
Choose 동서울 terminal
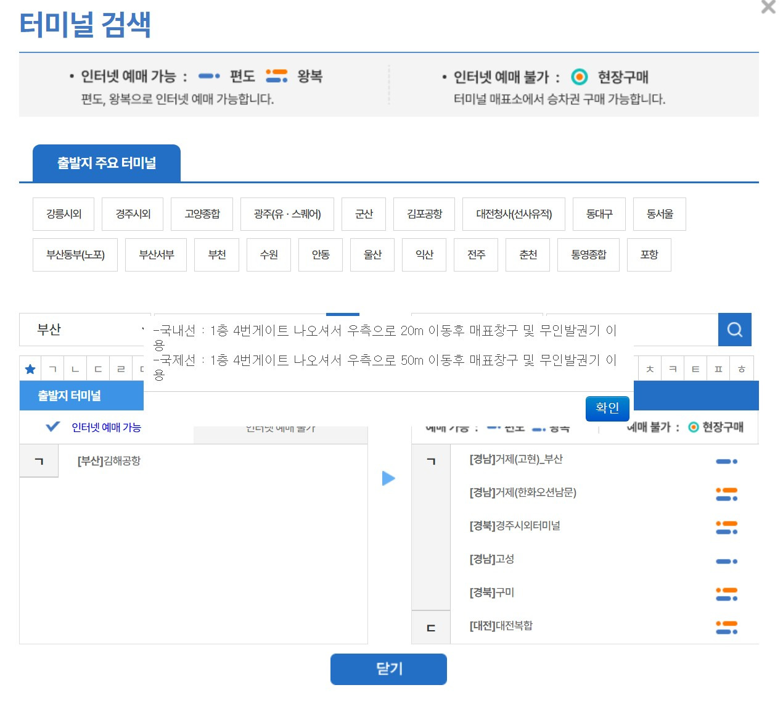tap(660, 214)
